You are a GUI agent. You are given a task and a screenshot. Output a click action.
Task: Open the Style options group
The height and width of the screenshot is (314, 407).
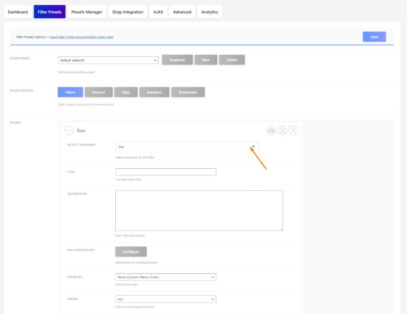126,92
